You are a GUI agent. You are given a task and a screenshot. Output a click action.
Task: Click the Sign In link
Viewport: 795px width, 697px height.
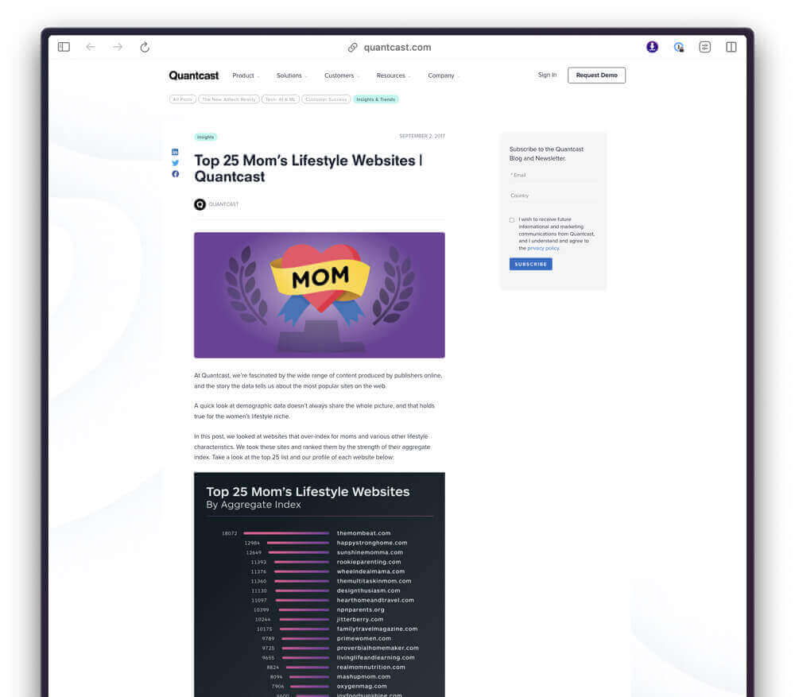547,75
